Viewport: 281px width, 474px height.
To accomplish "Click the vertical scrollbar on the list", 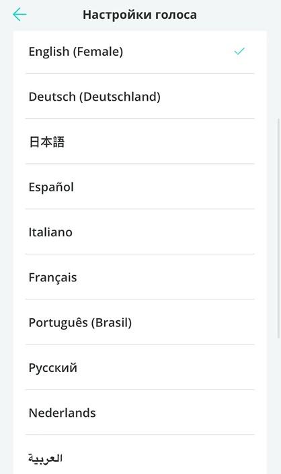I will click(278, 228).
